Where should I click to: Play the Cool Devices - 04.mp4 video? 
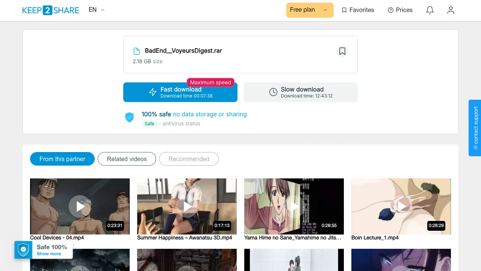(x=80, y=206)
